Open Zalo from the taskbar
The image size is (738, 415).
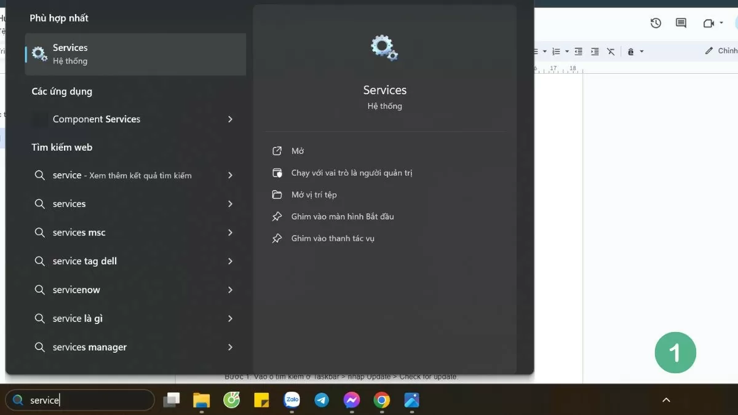[x=292, y=400]
